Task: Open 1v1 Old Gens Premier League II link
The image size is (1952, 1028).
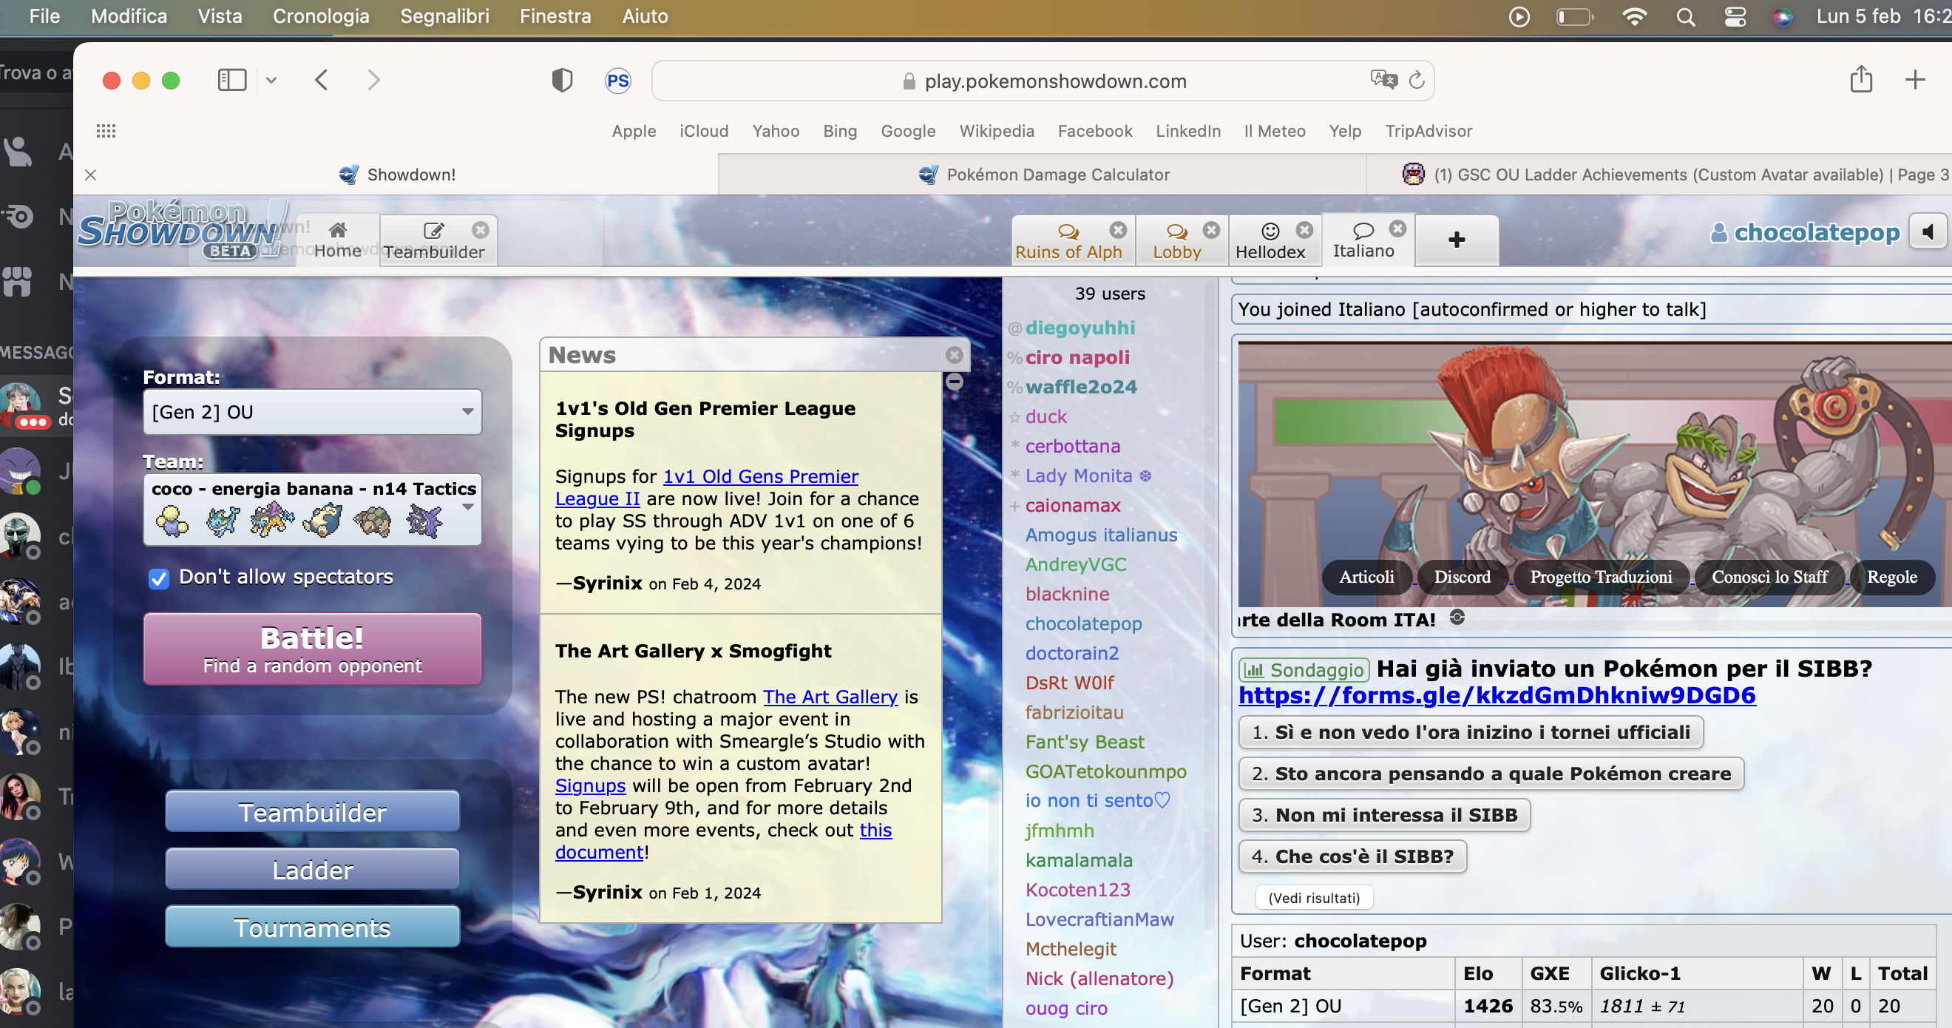Action: [x=761, y=476]
